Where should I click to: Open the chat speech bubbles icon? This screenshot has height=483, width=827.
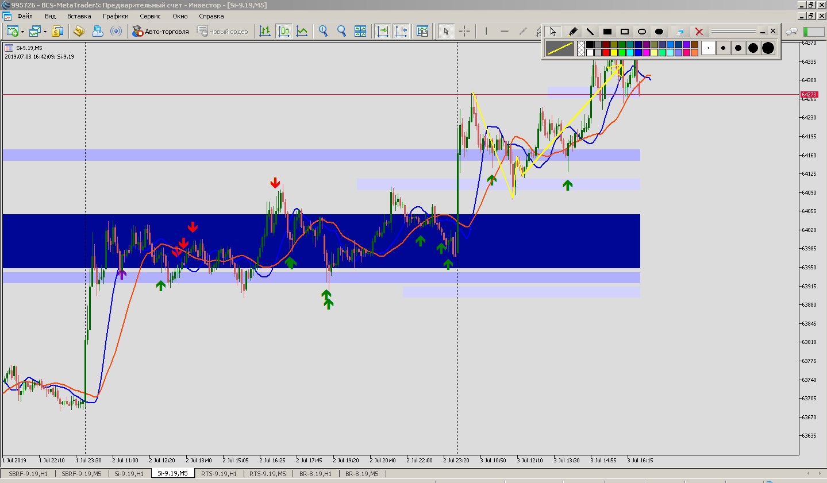point(792,32)
